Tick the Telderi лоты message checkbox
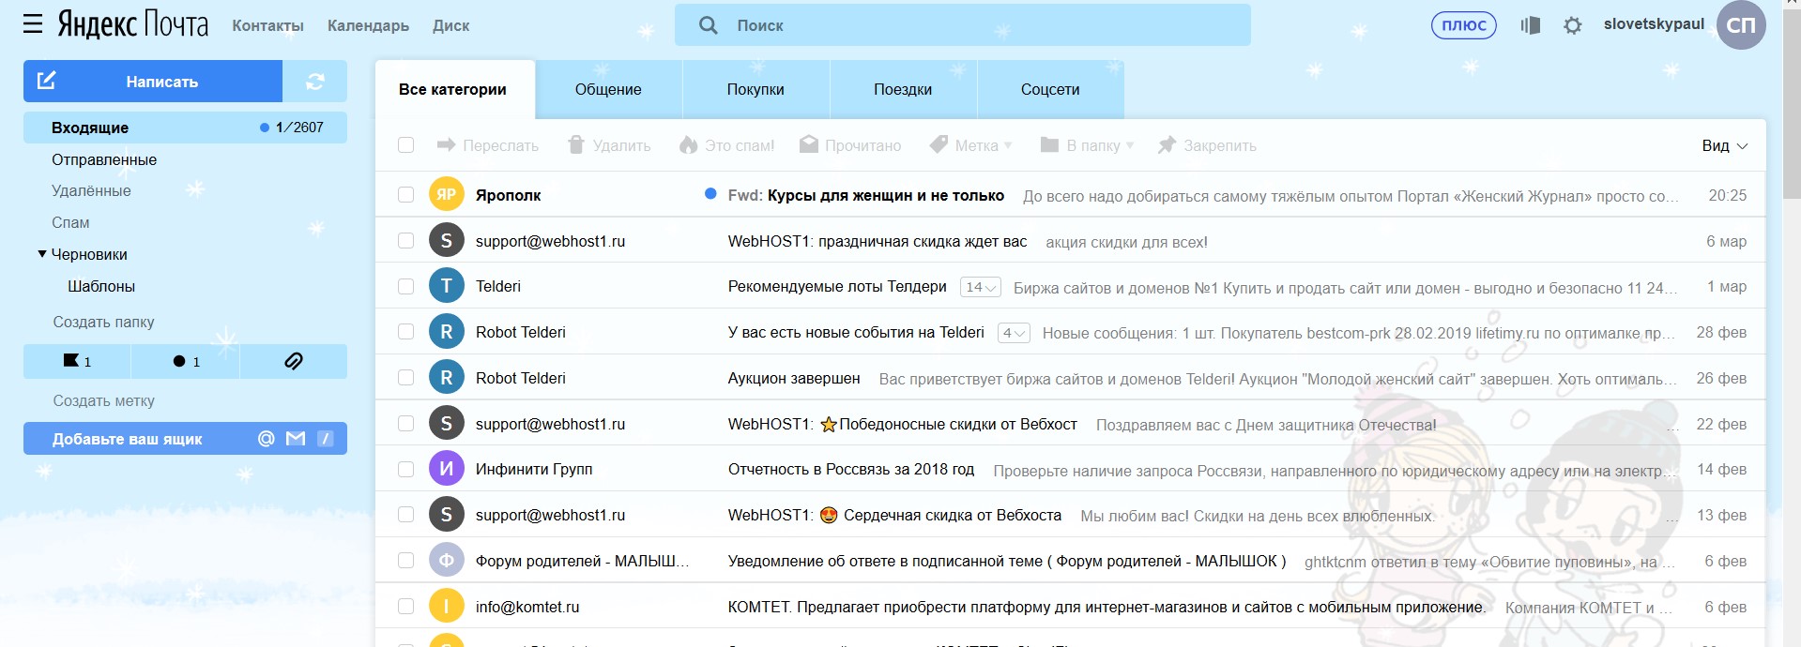The height and width of the screenshot is (647, 1801). click(405, 287)
